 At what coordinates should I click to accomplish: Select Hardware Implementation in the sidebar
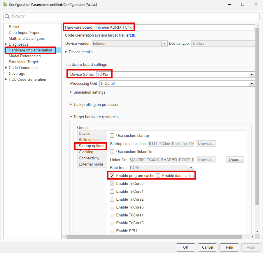[x=30, y=50]
